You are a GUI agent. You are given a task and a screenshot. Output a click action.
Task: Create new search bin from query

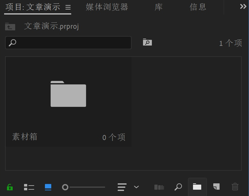click(x=147, y=42)
